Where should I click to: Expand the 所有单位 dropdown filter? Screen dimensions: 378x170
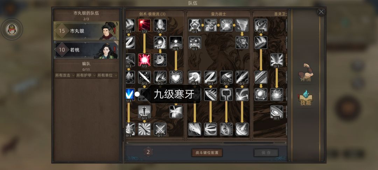tap(107, 75)
